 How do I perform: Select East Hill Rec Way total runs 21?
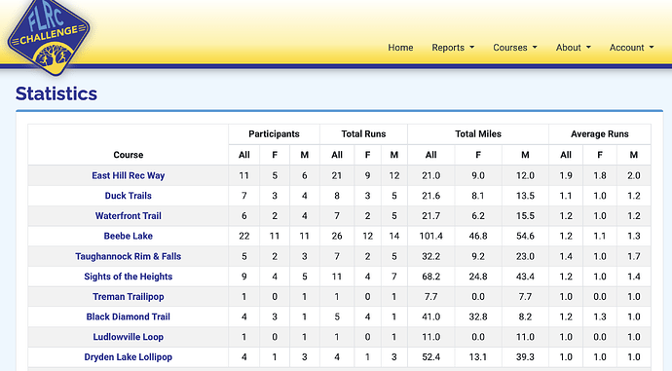(337, 175)
